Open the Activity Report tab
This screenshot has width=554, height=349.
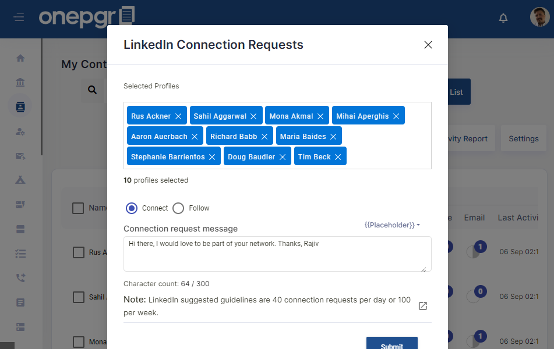pos(471,138)
